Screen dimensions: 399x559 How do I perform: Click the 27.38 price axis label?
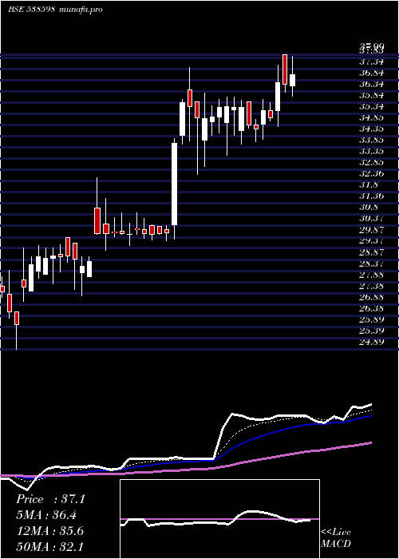pyautogui.click(x=372, y=286)
